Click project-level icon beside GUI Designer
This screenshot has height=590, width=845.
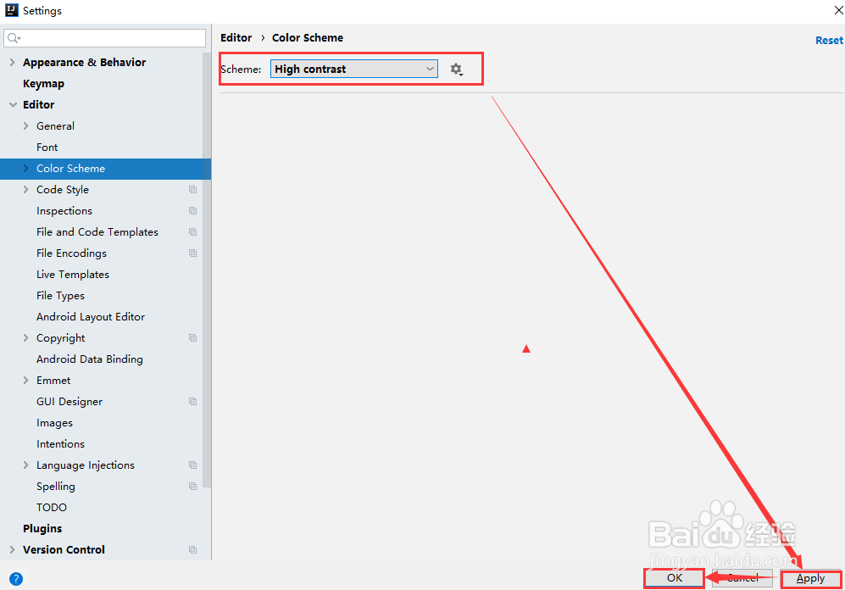[x=193, y=402]
